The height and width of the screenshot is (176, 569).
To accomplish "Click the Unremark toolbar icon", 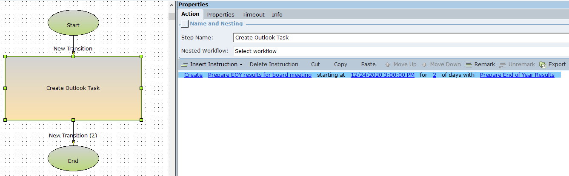I will pyautogui.click(x=502, y=65).
